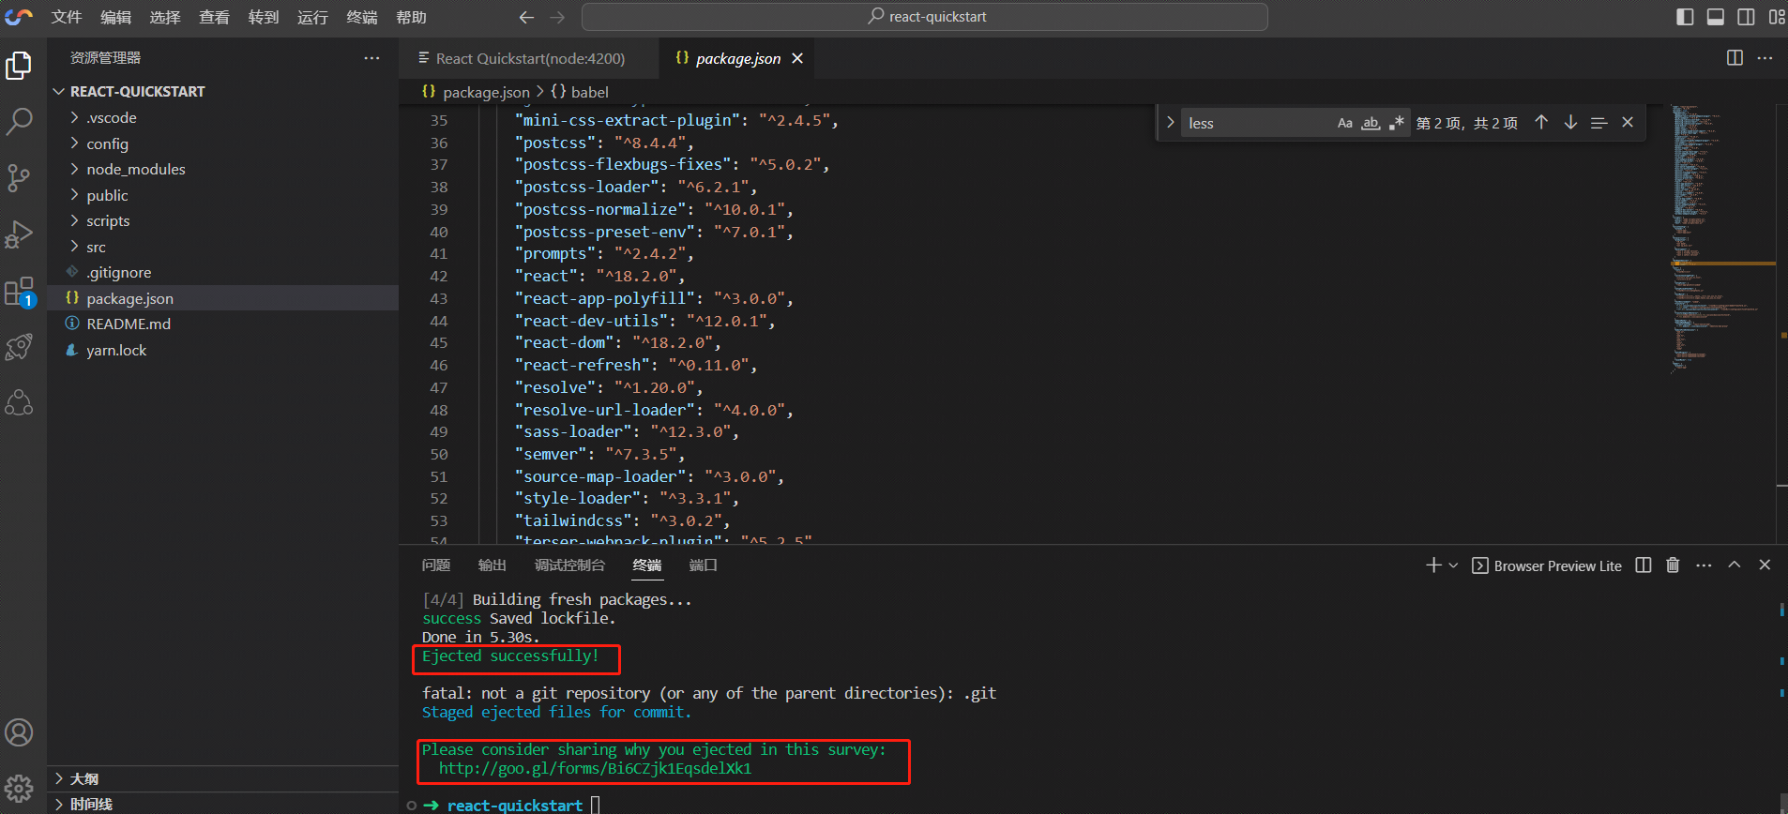Open the 帮助 menu
The height and width of the screenshot is (814, 1788).
[x=411, y=17]
